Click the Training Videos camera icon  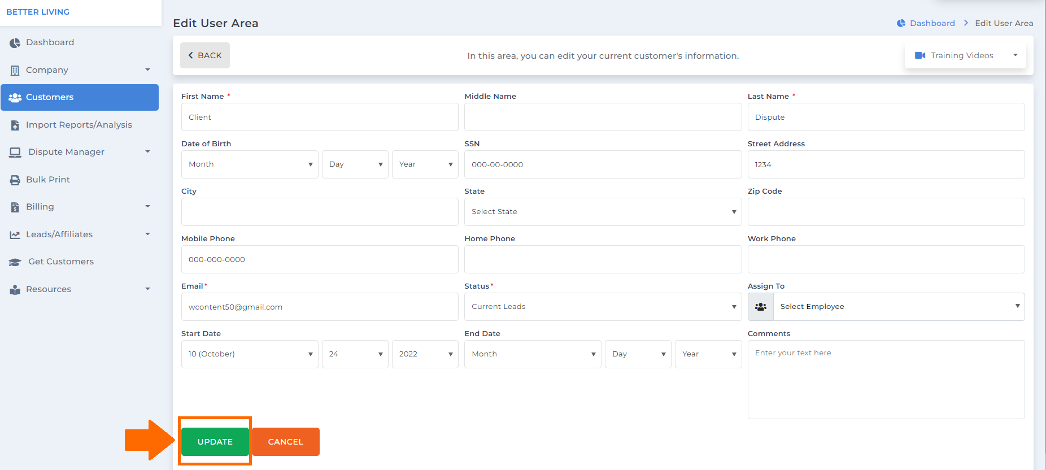tap(920, 55)
